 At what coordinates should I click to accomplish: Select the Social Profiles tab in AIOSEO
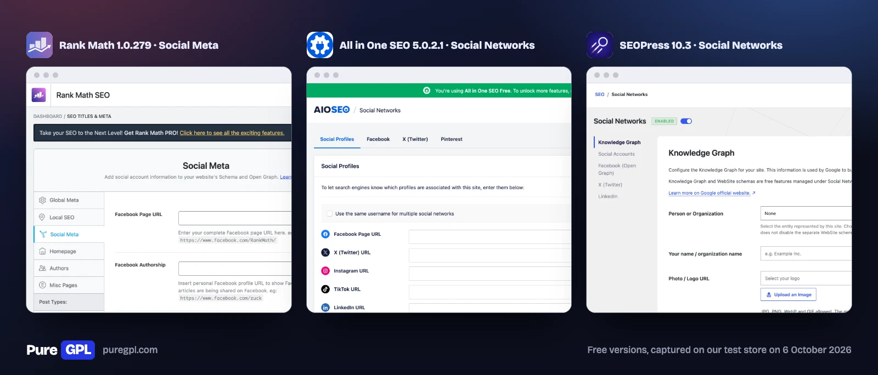(337, 139)
